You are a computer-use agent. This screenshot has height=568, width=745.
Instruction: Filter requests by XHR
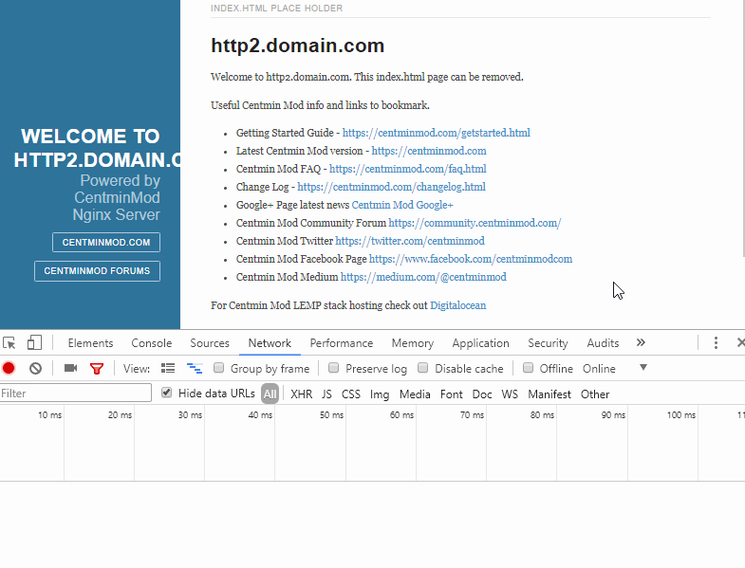coord(302,394)
